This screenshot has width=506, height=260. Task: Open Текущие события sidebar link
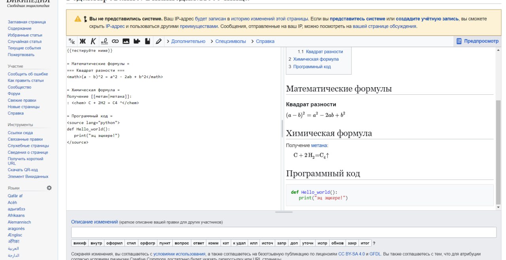(25, 48)
